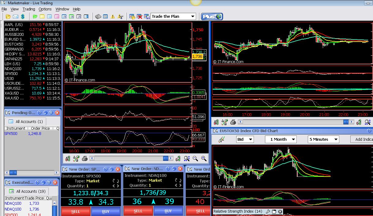
Task: Click the calculator icon in the main toolbar
Action: click(x=98, y=17)
